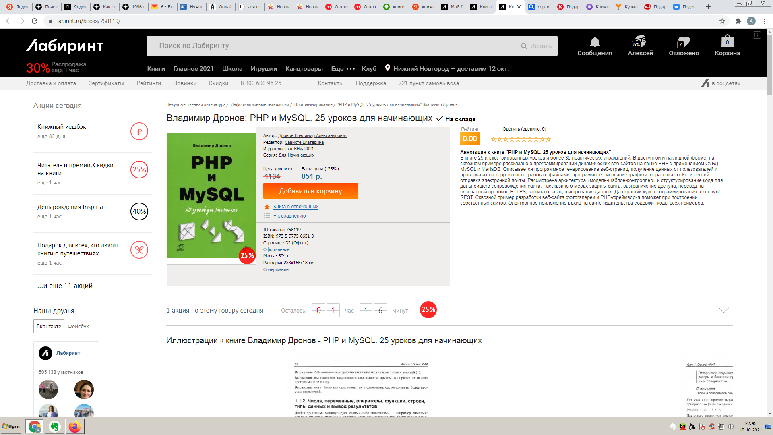
Task: Select the Вконтакте tab
Action: (x=49, y=326)
